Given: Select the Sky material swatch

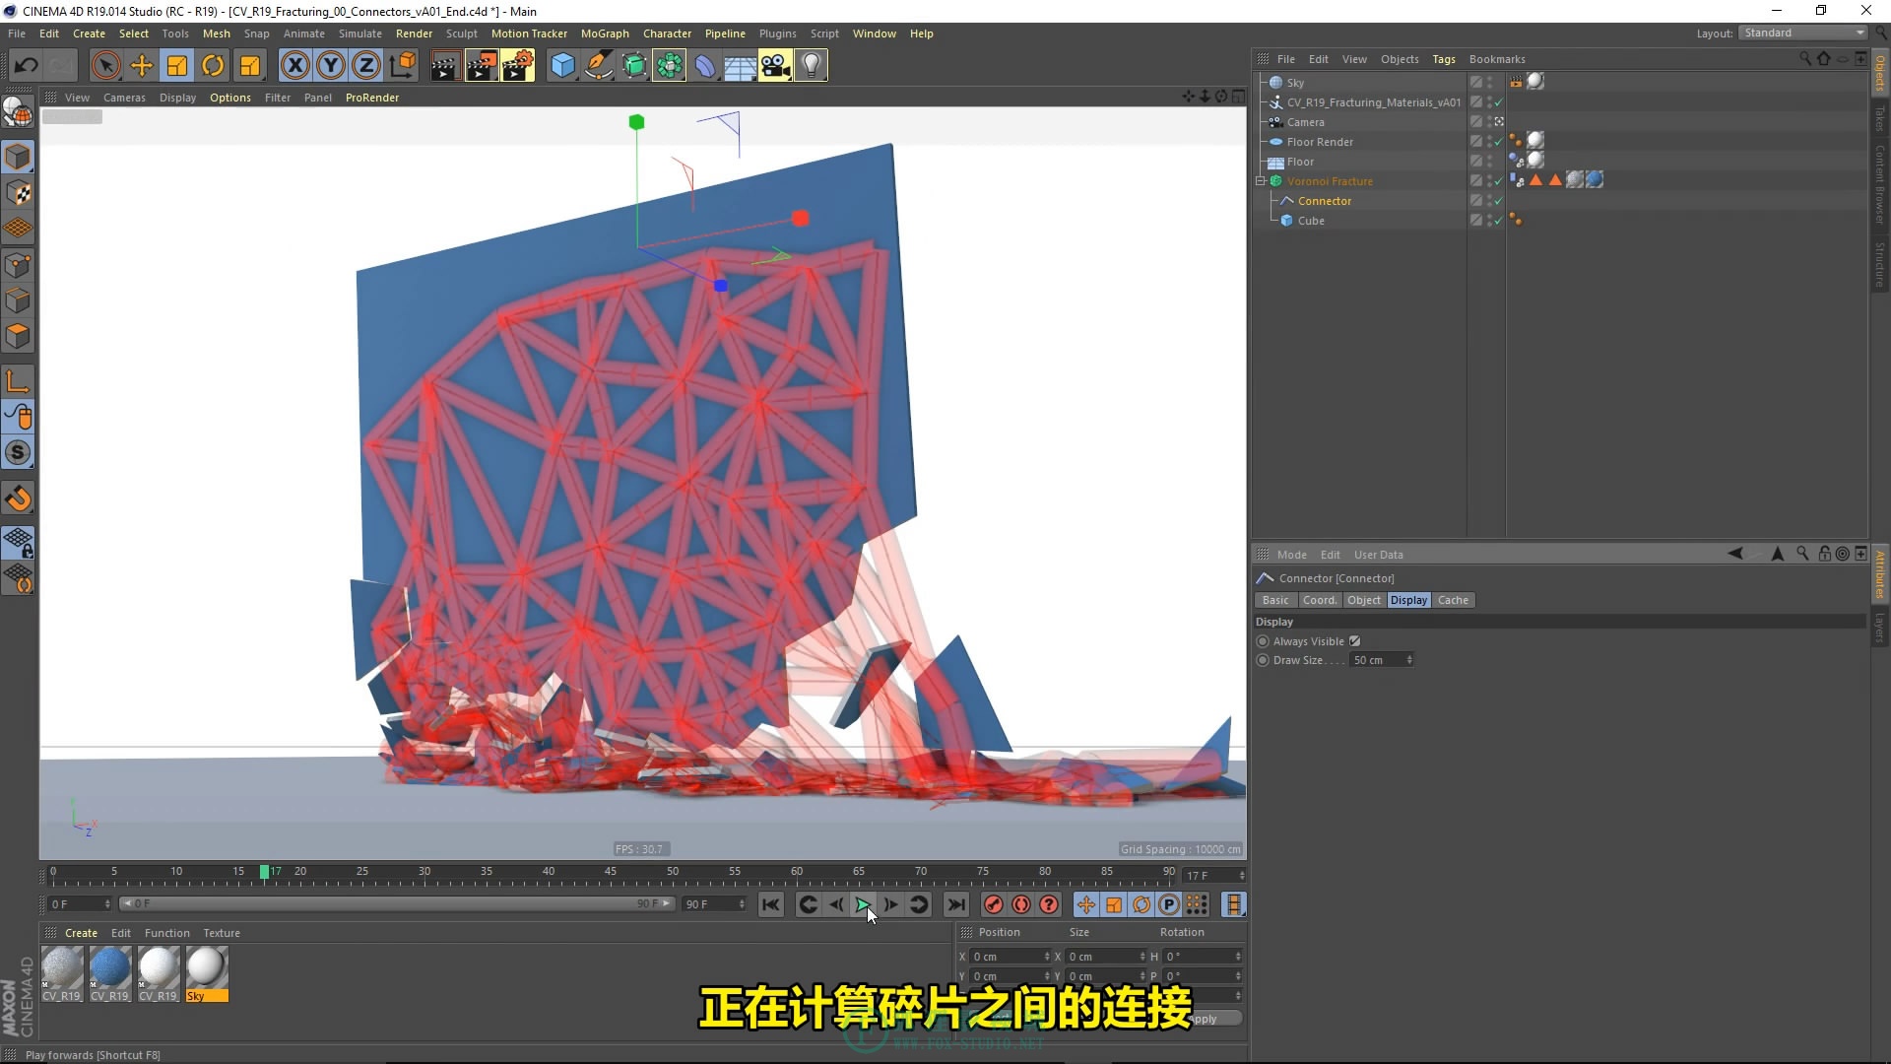Looking at the screenshot, I should click(207, 973).
